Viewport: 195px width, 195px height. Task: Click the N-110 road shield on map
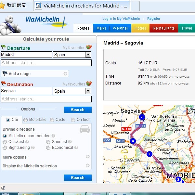(126, 129)
